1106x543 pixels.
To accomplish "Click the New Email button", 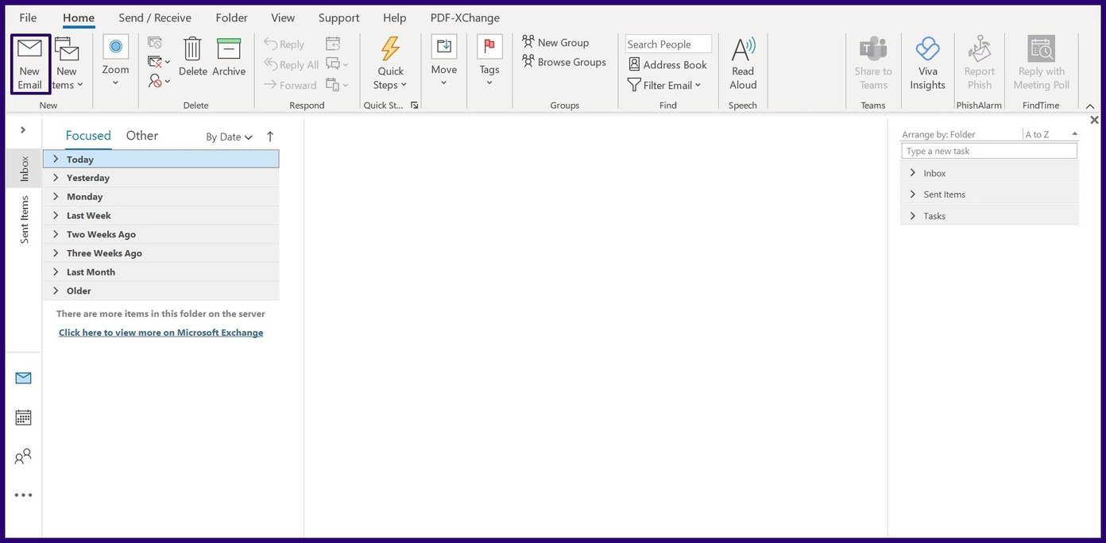I will [29, 64].
